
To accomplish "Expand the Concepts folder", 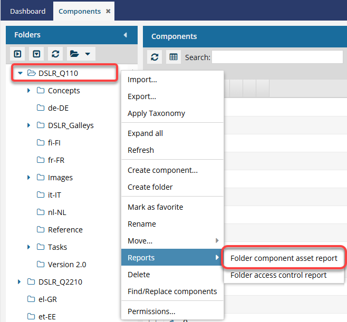I will pos(29,91).
